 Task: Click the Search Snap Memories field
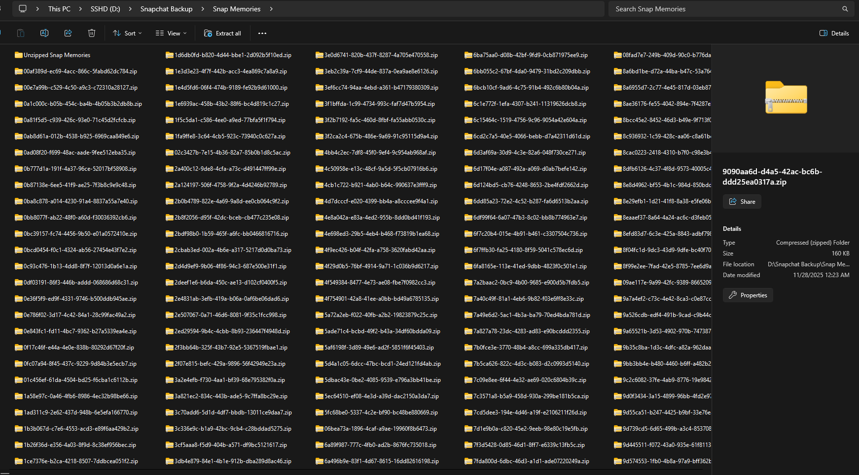coord(690,8)
